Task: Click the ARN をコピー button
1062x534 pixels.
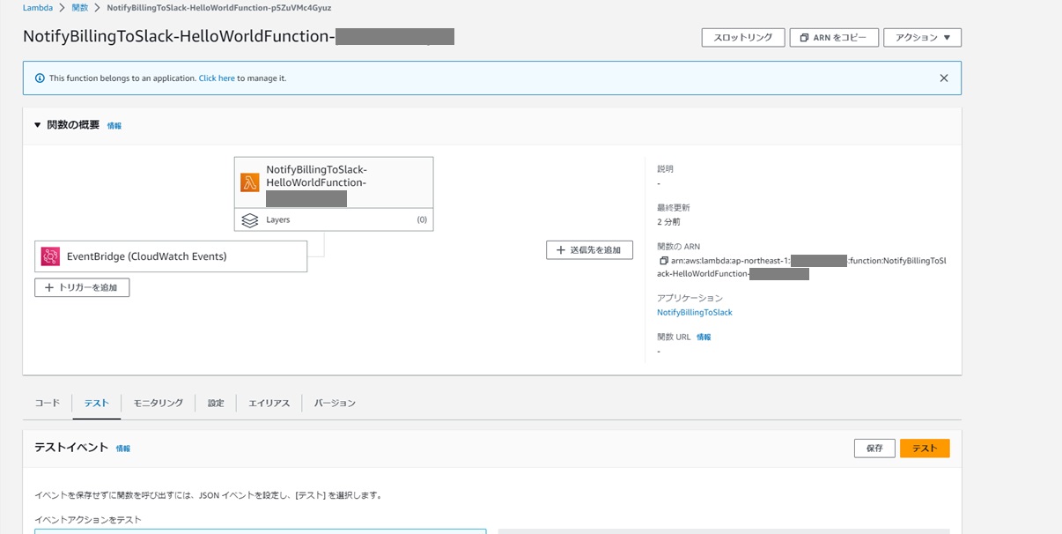Action: point(834,38)
